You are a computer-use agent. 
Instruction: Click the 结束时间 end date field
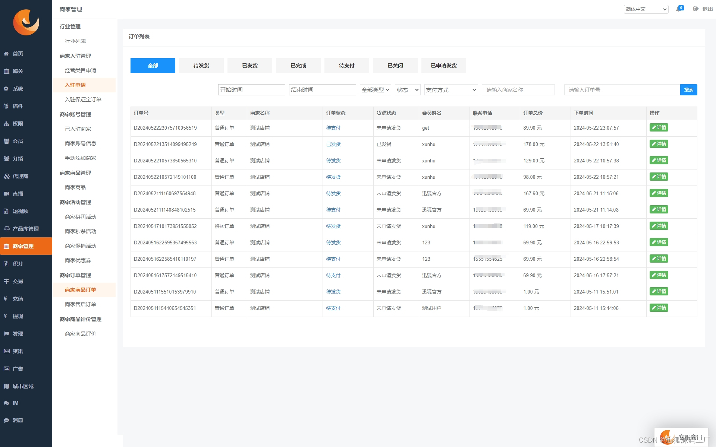322,90
